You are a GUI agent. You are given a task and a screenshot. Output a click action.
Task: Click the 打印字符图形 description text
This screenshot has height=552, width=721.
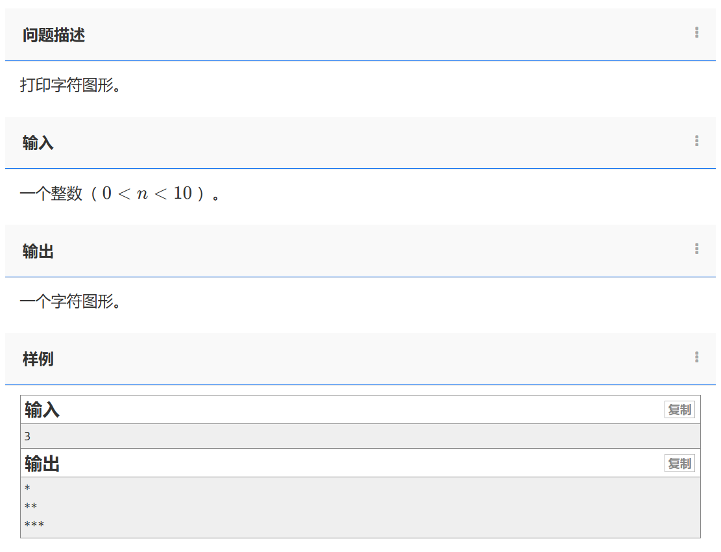pos(70,85)
